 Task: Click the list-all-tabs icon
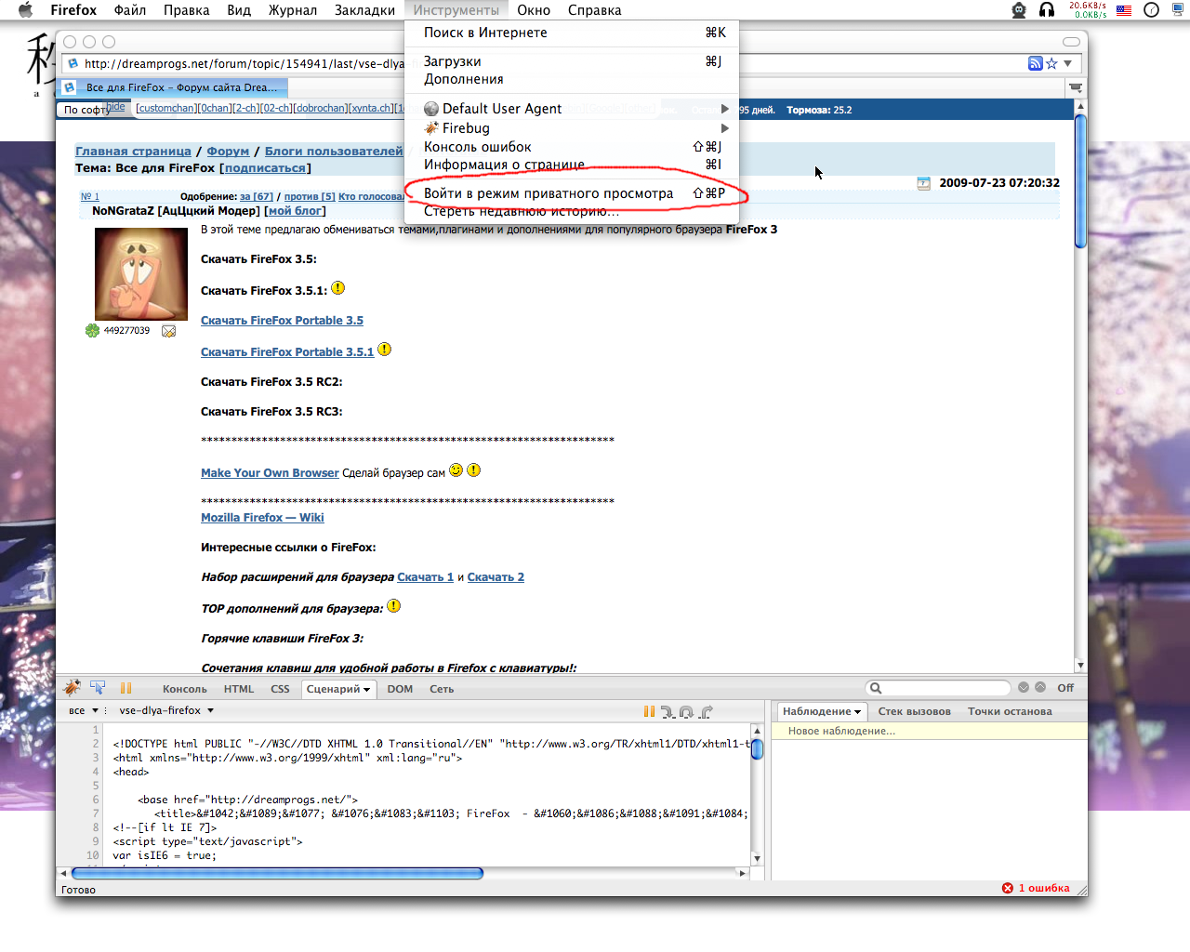coord(1076,87)
